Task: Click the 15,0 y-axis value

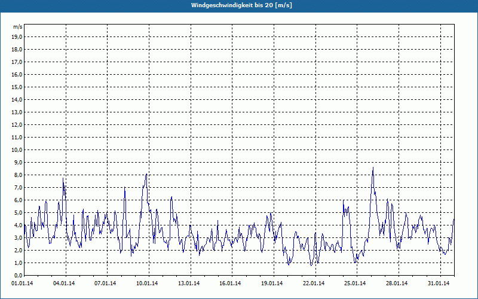Action: (17, 87)
